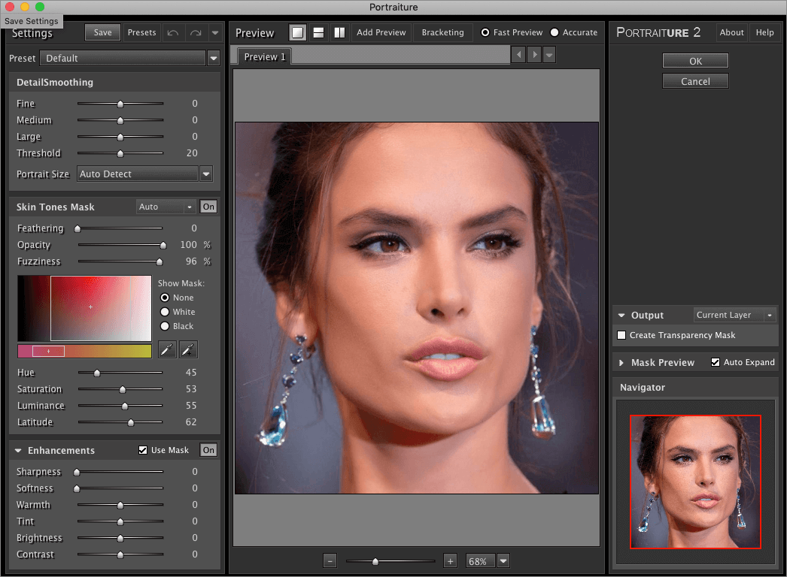787x577 pixels.
Task: Open the Save Settings menu item
Action: tap(32, 21)
